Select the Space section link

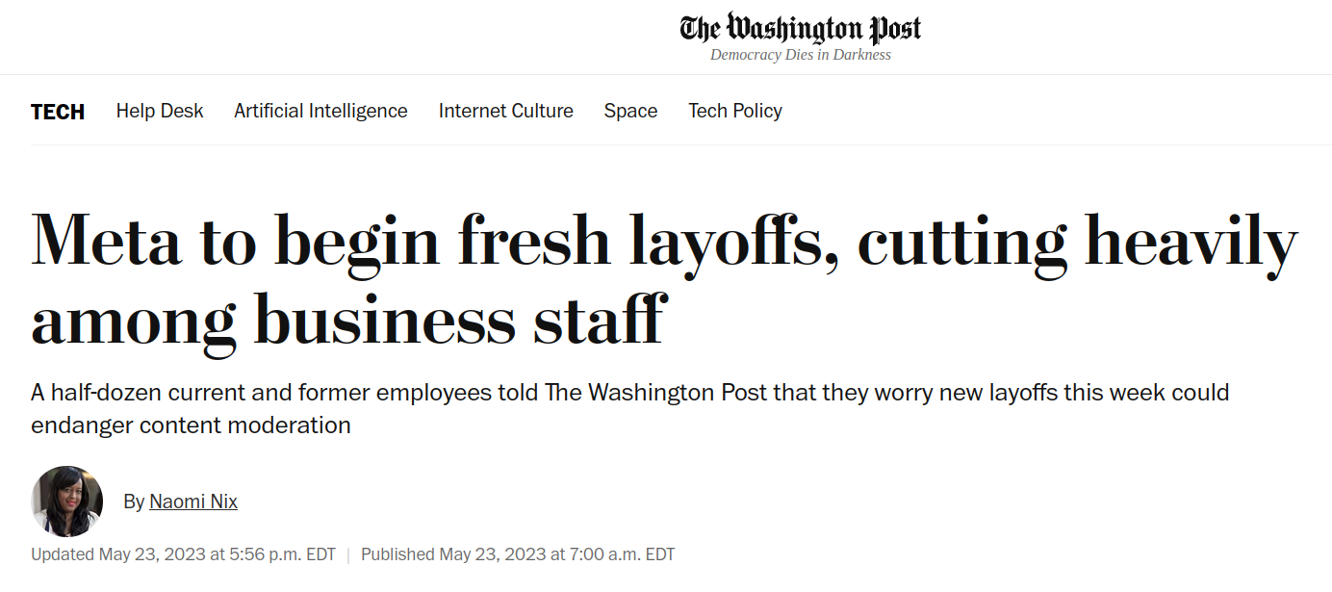coord(630,111)
